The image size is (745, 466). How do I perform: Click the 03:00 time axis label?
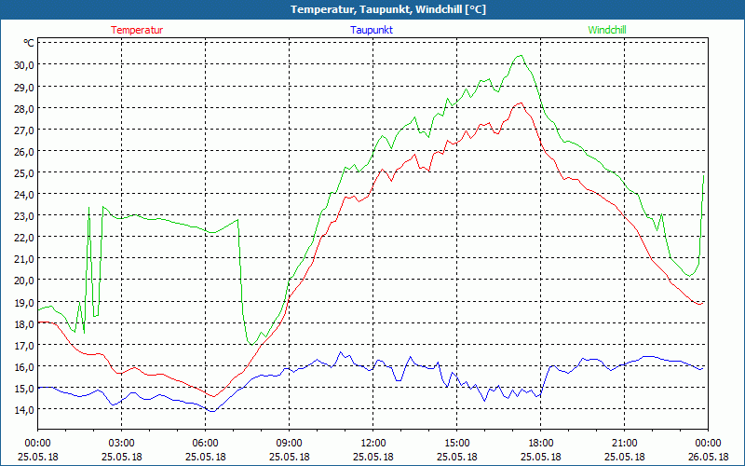tap(122, 444)
